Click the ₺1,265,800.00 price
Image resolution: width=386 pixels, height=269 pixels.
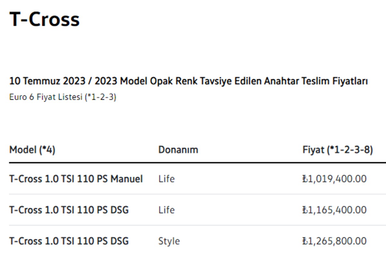(x=335, y=241)
